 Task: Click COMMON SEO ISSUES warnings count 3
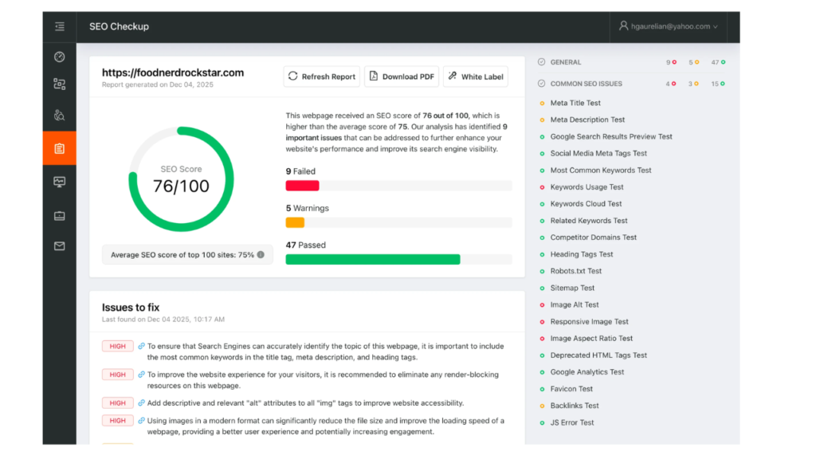pos(693,84)
